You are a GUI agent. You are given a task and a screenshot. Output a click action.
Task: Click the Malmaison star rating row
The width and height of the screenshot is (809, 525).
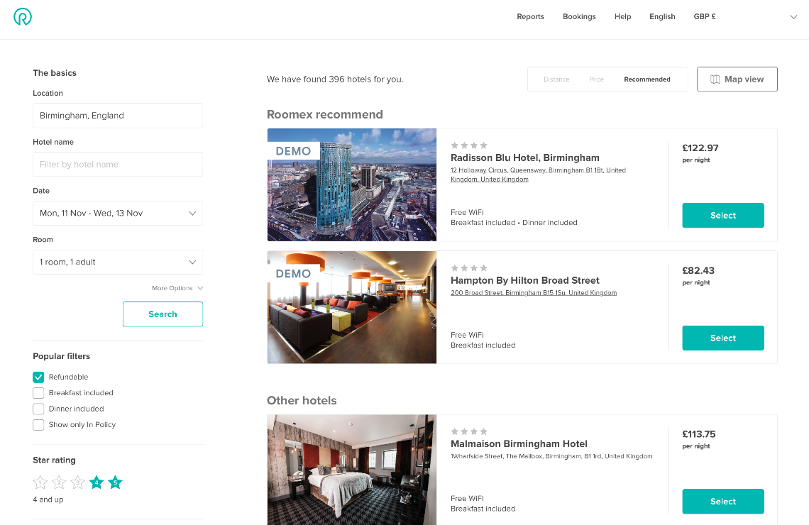click(x=469, y=431)
